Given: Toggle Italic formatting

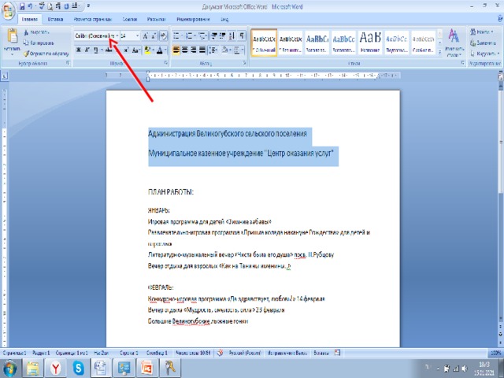Looking at the screenshot, I should point(88,50).
